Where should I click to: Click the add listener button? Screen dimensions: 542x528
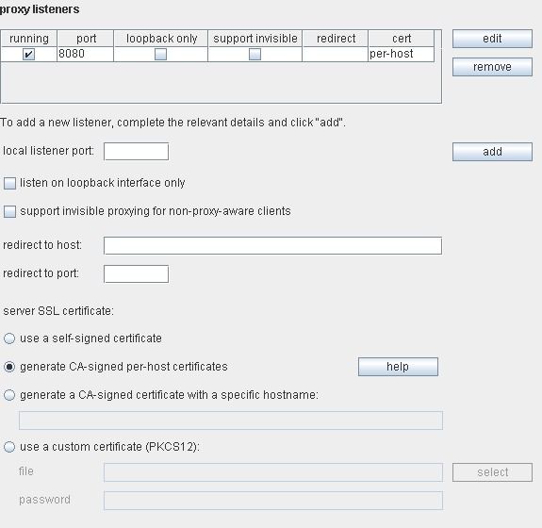point(492,152)
